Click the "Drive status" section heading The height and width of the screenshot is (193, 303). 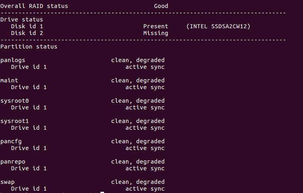pos(21,19)
